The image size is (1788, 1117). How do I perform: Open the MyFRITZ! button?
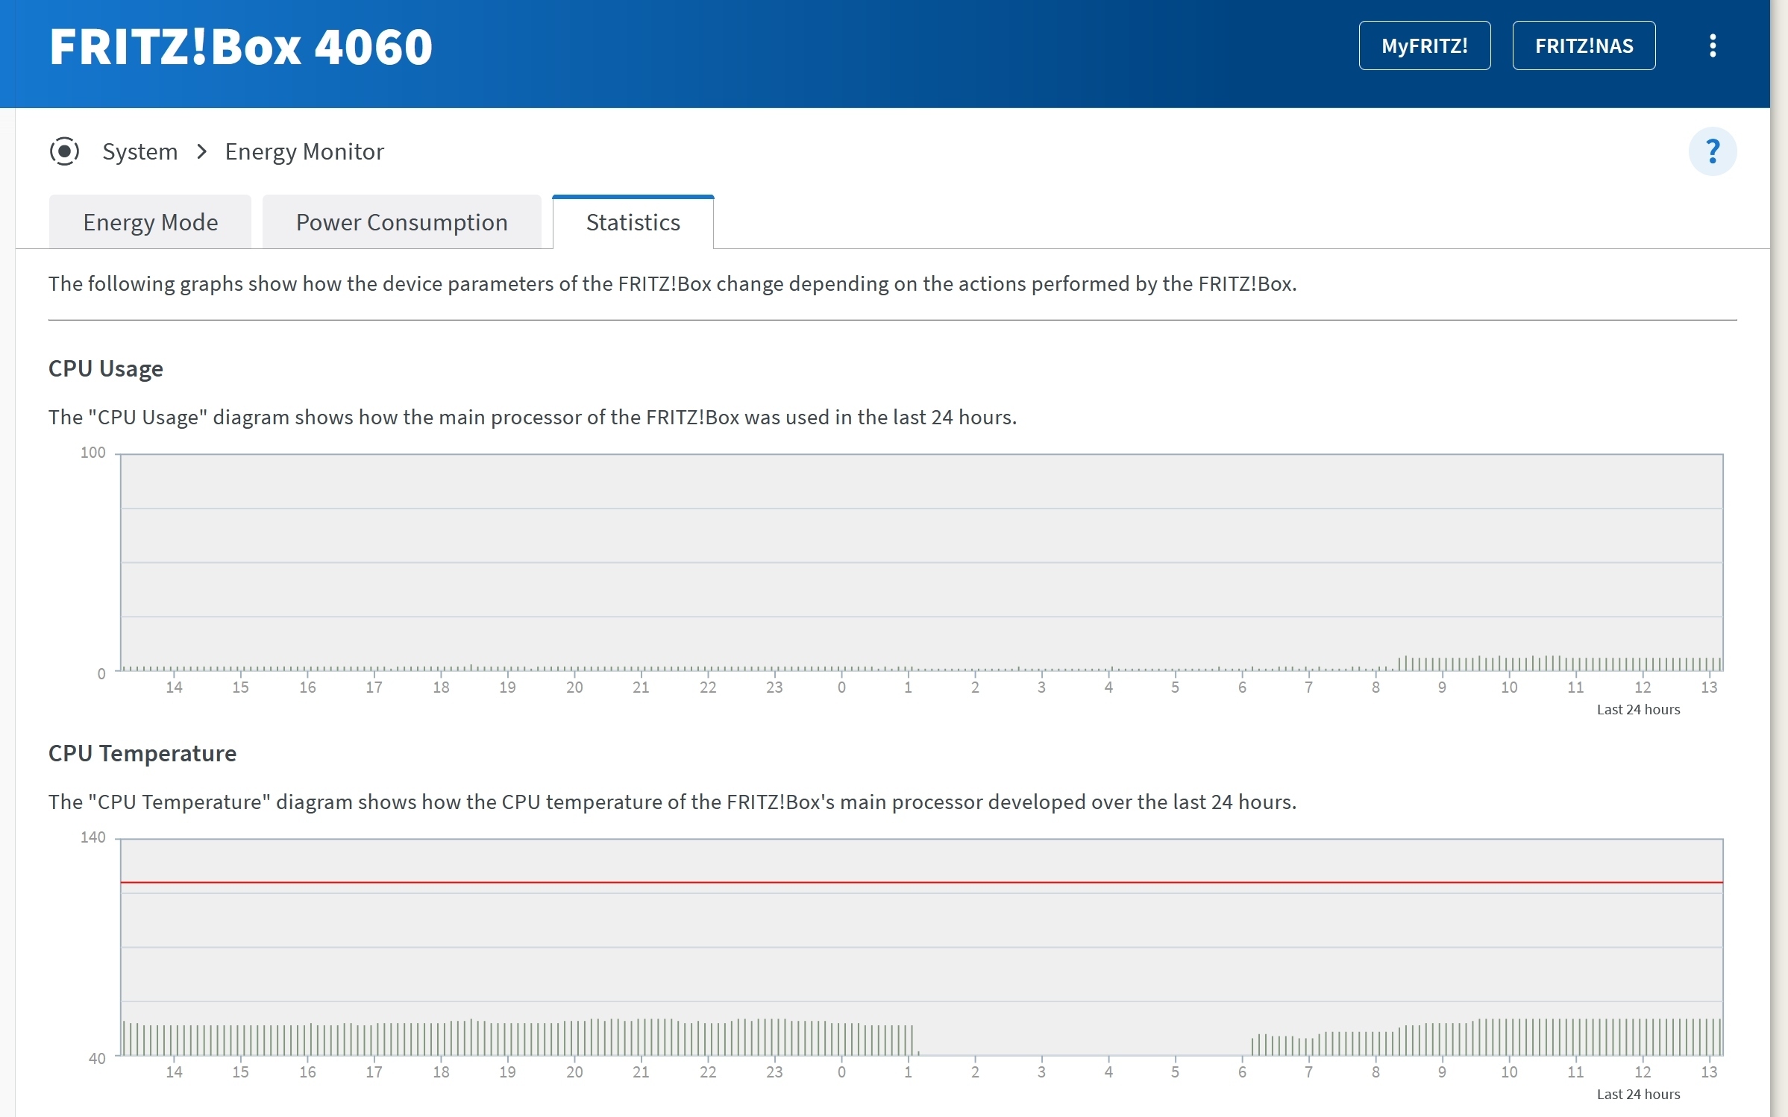click(1425, 45)
